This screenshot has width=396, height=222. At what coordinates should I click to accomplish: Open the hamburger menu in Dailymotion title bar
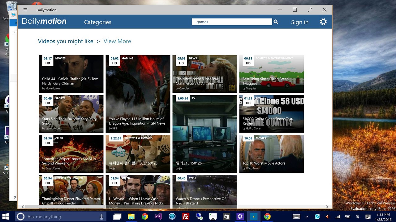click(25, 10)
